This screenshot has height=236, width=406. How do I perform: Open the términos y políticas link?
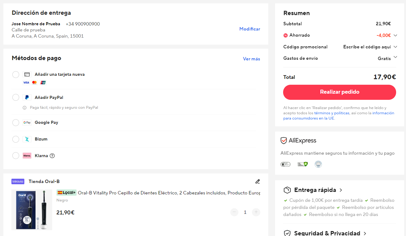332,113
